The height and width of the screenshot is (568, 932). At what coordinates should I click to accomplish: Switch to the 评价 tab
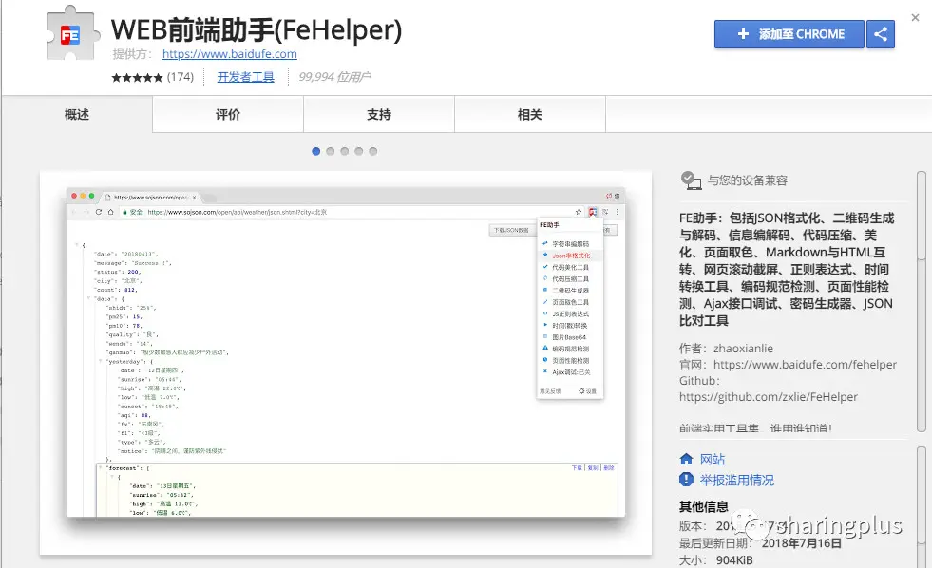pos(228,115)
